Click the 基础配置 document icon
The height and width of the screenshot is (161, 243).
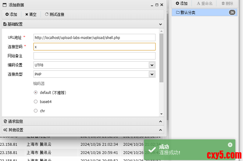pos(5,24)
